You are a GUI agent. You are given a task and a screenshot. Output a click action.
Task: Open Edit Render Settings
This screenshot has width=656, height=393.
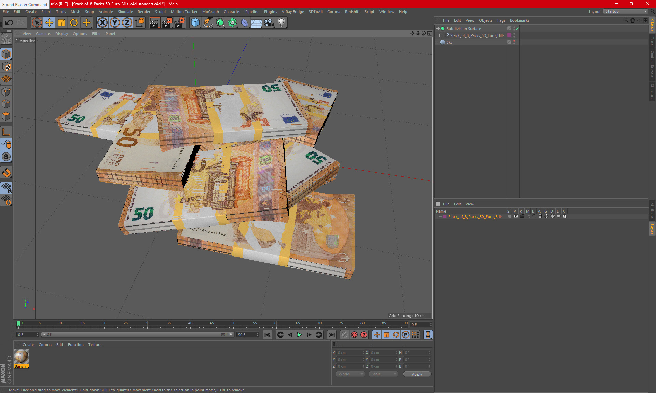coord(180,23)
